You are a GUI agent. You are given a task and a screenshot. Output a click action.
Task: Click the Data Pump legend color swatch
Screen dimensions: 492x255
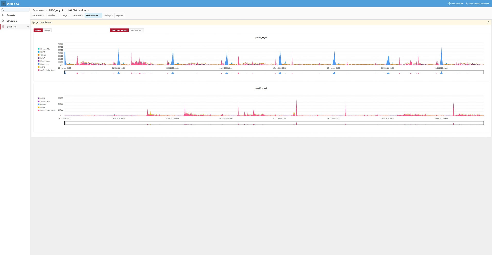pyautogui.click(x=39, y=64)
